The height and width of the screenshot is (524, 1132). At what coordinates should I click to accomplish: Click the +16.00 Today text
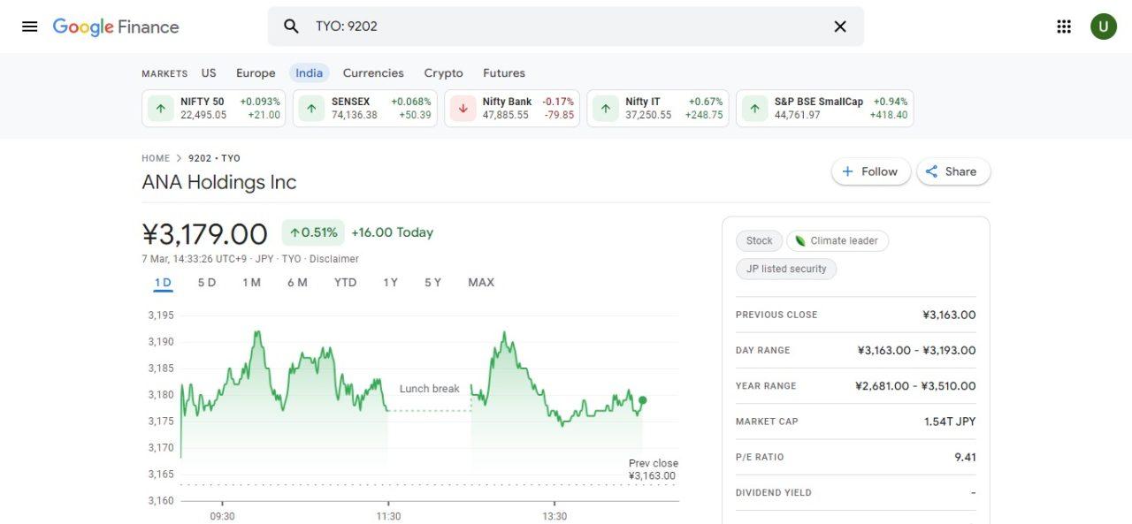(392, 232)
